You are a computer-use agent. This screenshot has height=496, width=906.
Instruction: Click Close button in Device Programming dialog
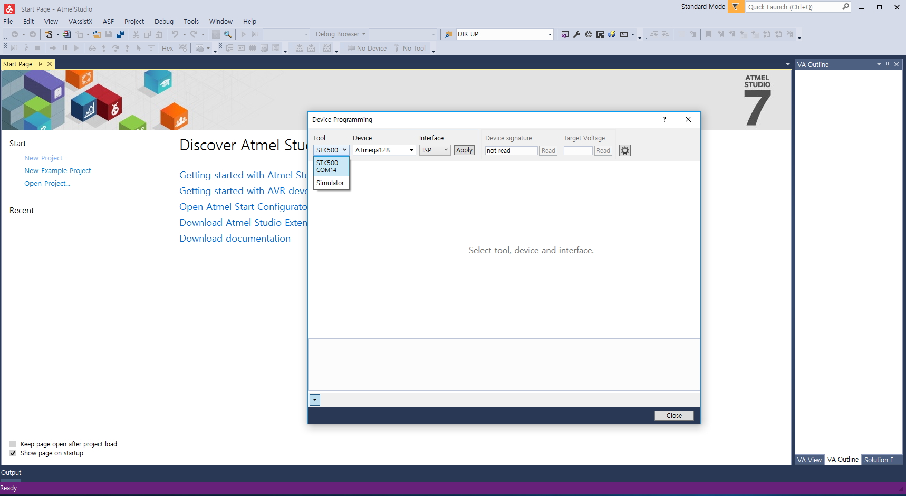674,416
